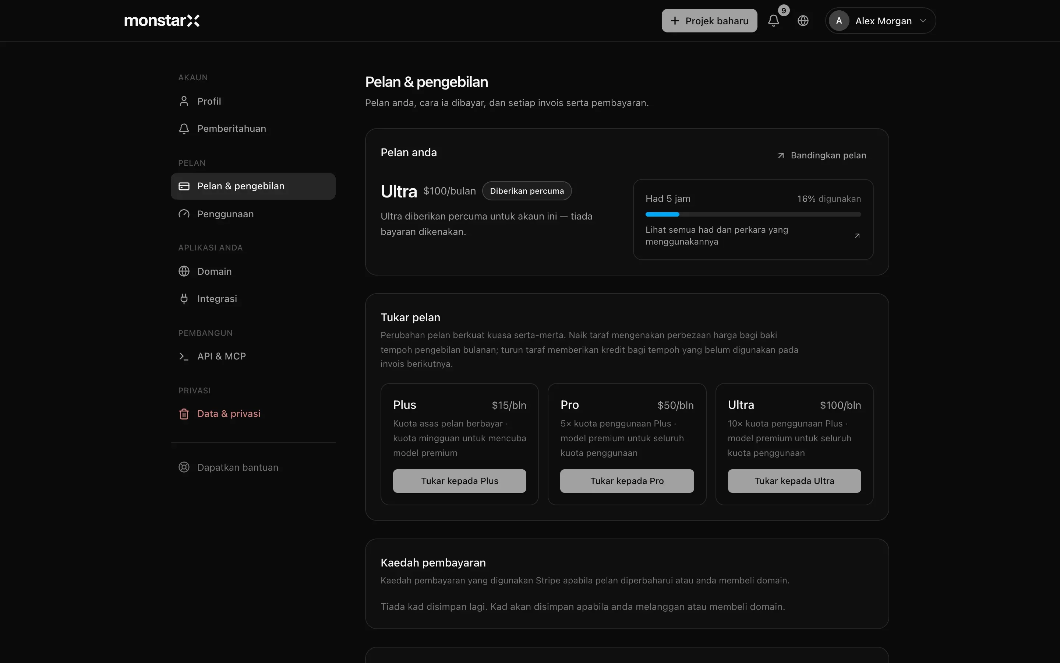Click the Dapatkan bantuan lifebuoy icon
The width and height of the screenshot is (1060, 663).
[x=184, y=467]
